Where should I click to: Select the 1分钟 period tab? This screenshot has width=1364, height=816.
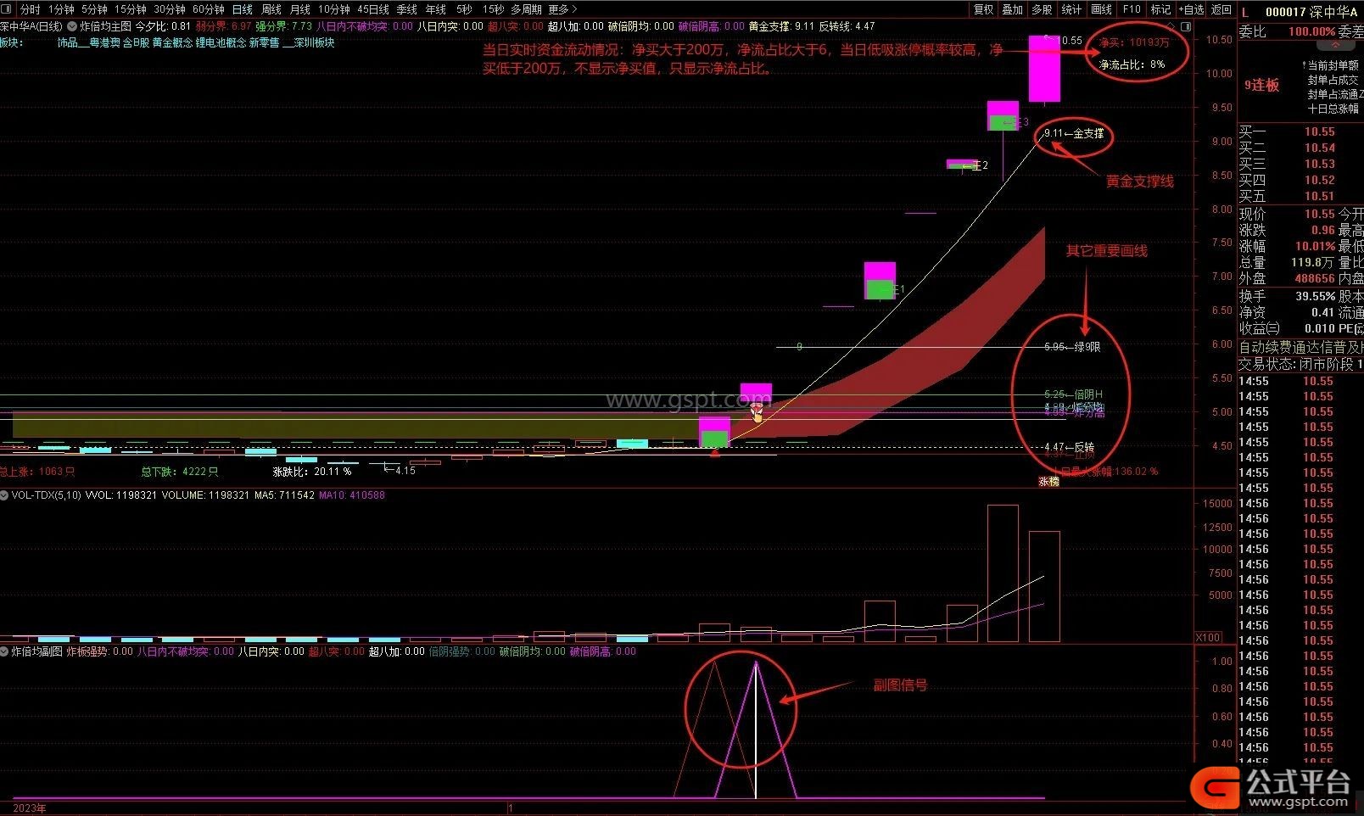tap(61, 9)
